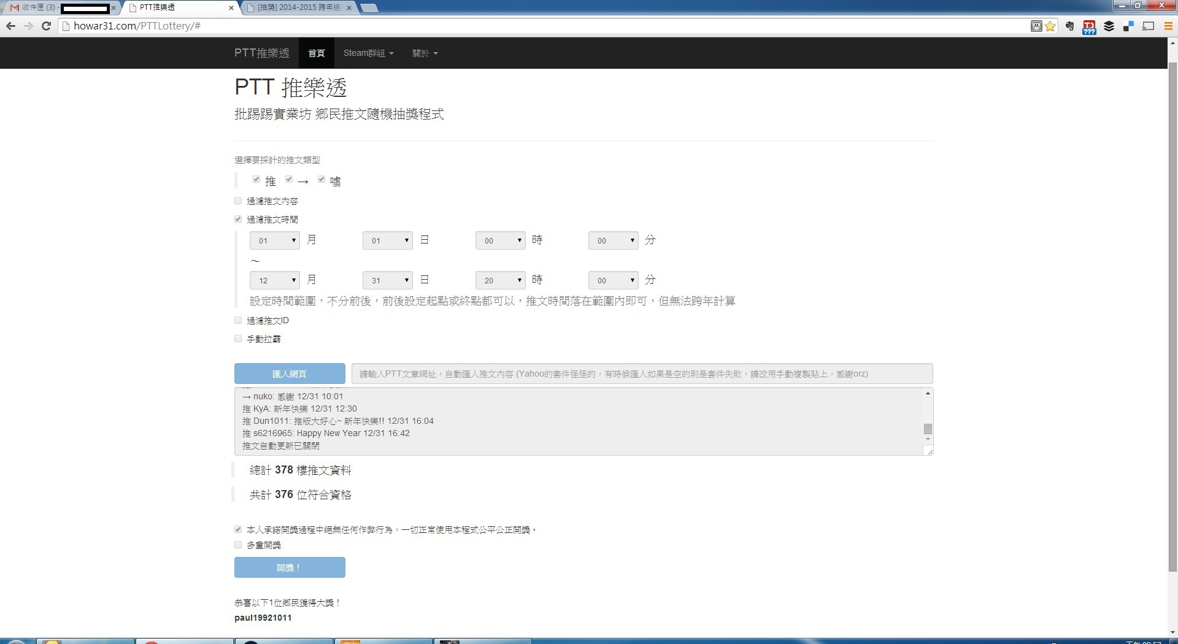
Task: Enable 過濾推文ID filter checkbox
Action: click(238, 320)
